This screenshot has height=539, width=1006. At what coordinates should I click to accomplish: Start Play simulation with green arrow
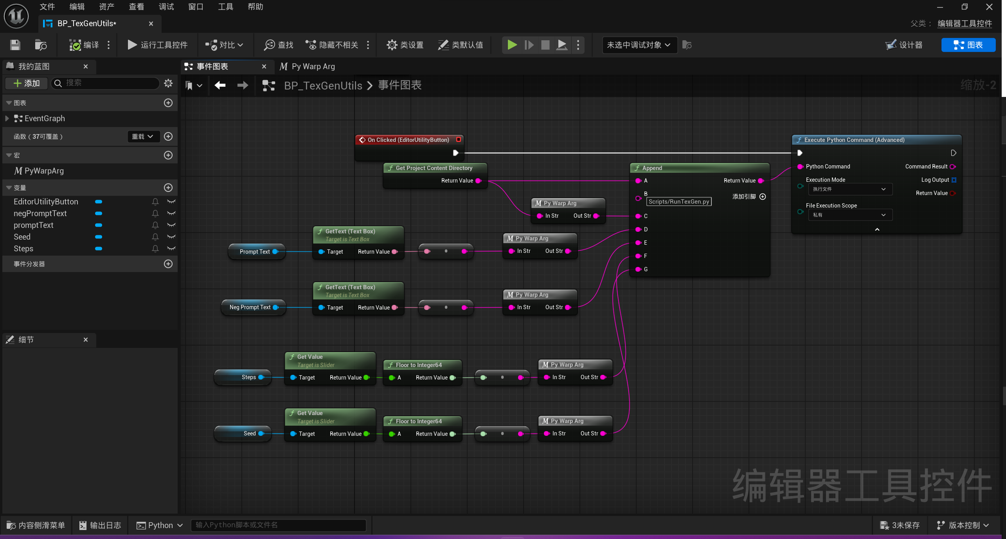(512, 45)
